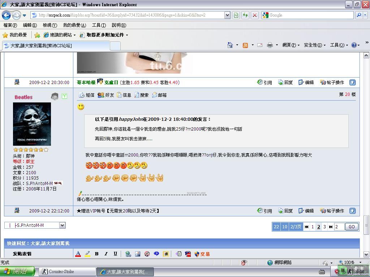Viewport: 370px width, 277px height.
Task: Toggle italic formatting in quick reply
Action: [x=106, y=254]
